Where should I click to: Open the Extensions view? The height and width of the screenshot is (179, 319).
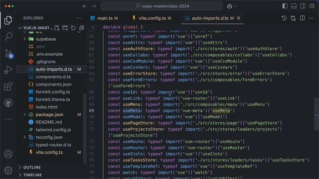pyautogui.click(x=8, y=86)
